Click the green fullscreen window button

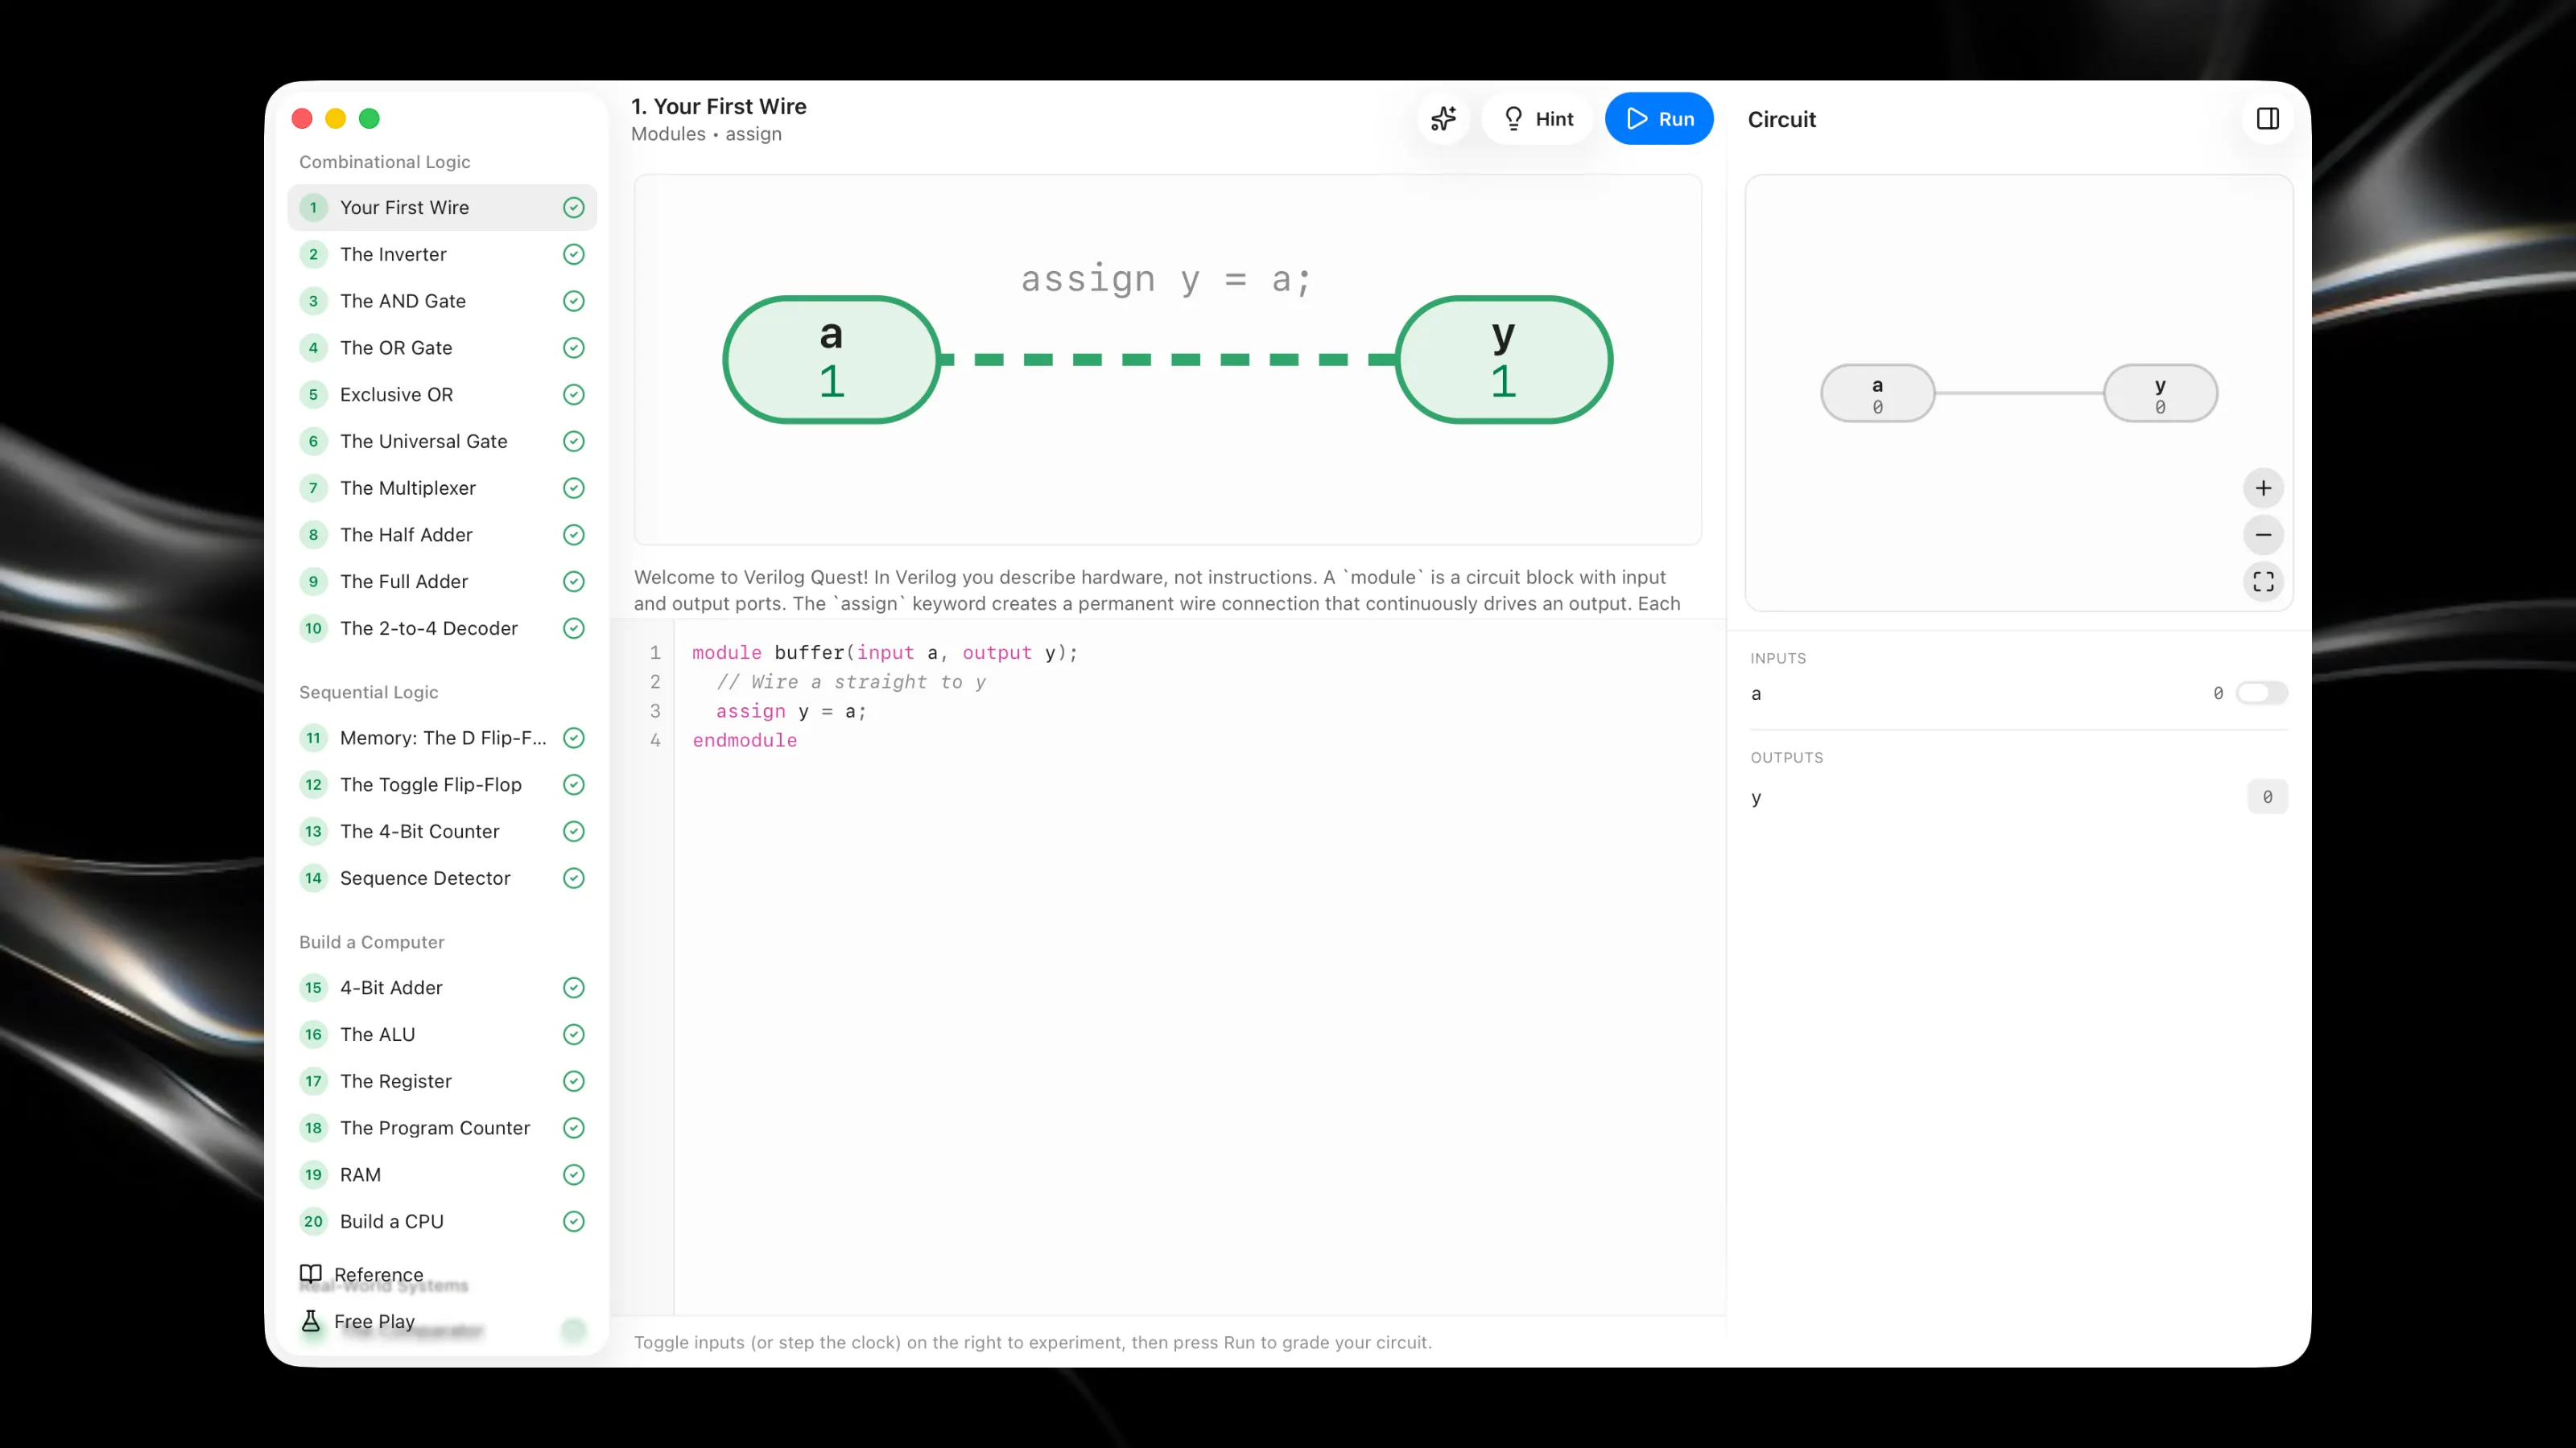tap(369, 119)
